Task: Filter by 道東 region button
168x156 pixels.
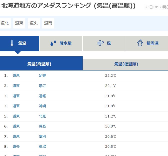Action: (19, 23)
